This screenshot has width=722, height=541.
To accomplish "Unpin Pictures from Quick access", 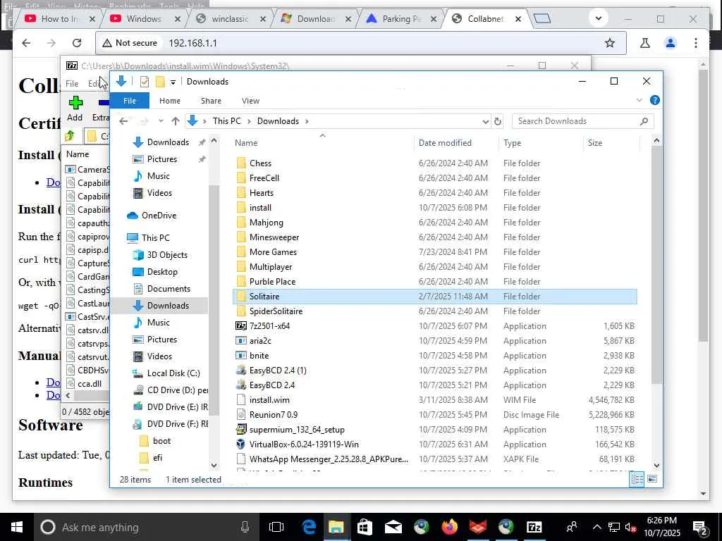I will 202,159.
